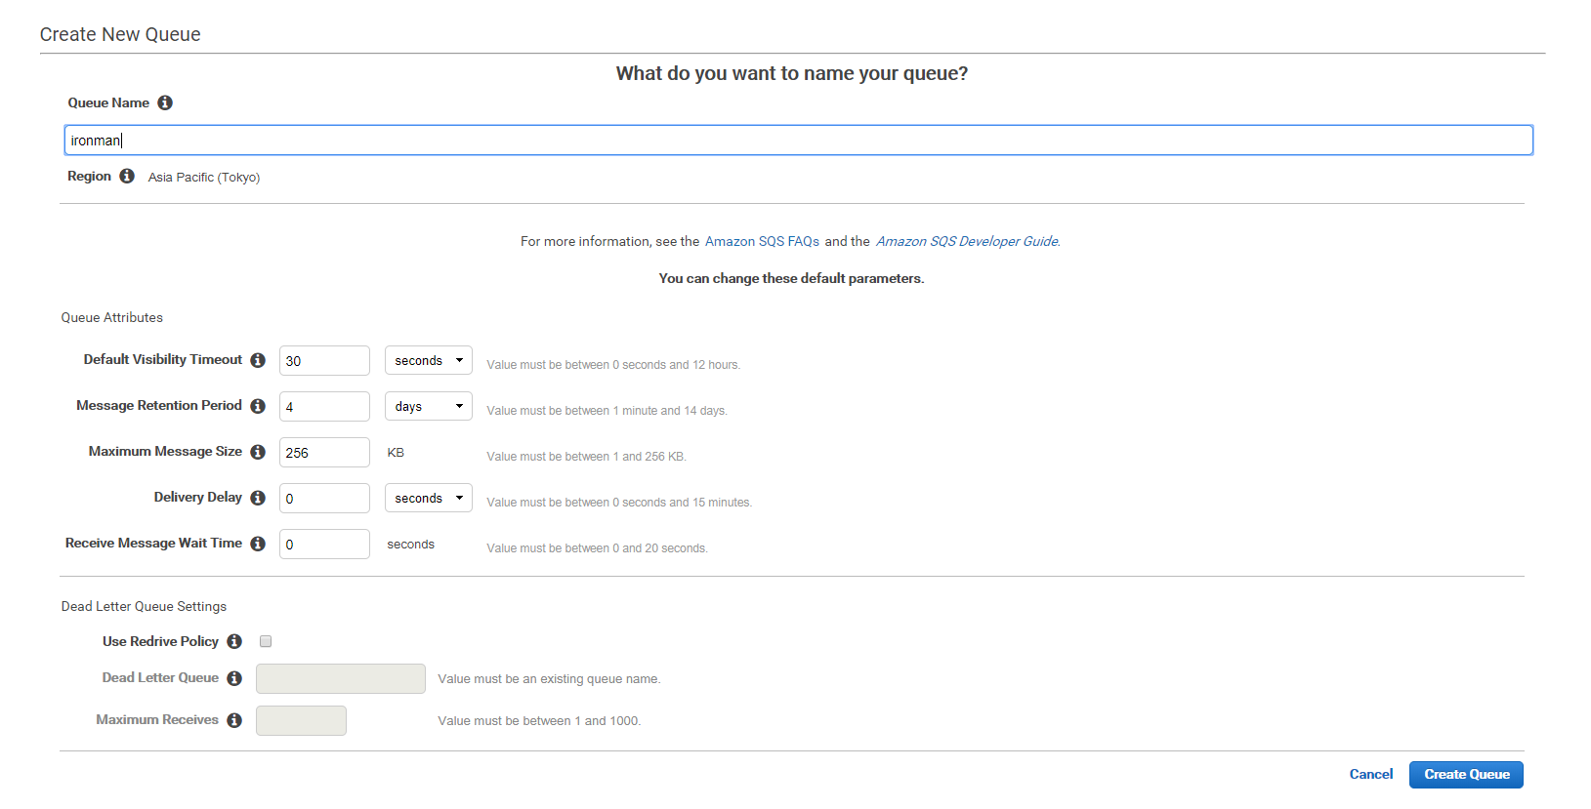Click the Queue Name text field
This screenshot has height=809, width=1591.
point(798,140)
